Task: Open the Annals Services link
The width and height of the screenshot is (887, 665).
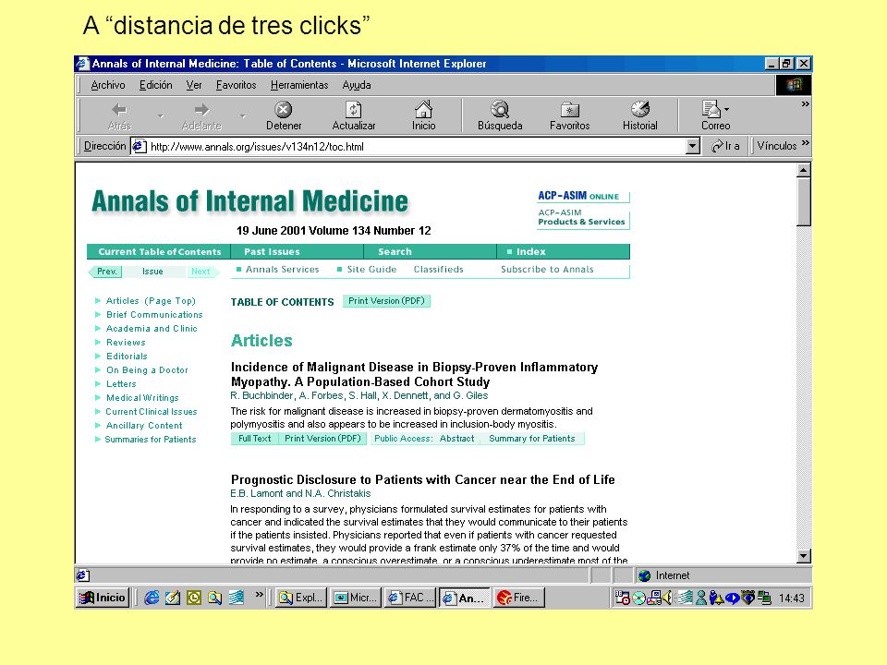Action: (x=283, y=269)
